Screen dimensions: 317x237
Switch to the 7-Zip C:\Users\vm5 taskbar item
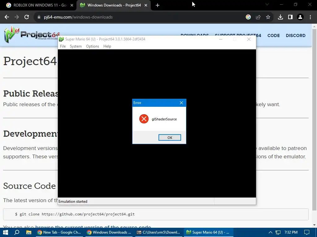(158, 232)
